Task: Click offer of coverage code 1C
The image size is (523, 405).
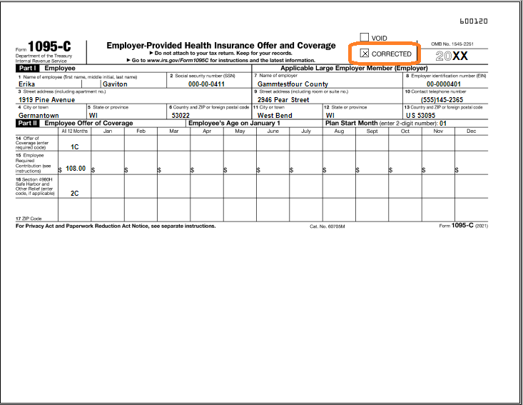Action: click(75, 147)
